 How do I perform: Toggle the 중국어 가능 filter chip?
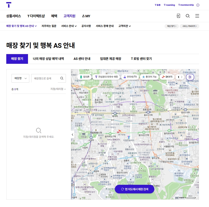(149, 77)
